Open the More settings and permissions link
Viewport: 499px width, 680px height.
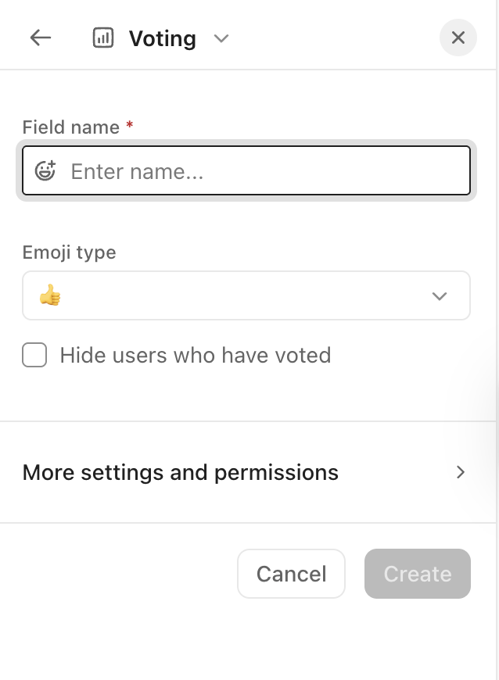[181, 472]
